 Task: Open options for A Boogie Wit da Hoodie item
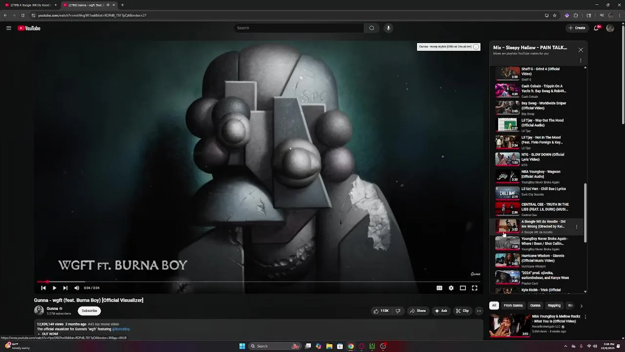point(577,227)
